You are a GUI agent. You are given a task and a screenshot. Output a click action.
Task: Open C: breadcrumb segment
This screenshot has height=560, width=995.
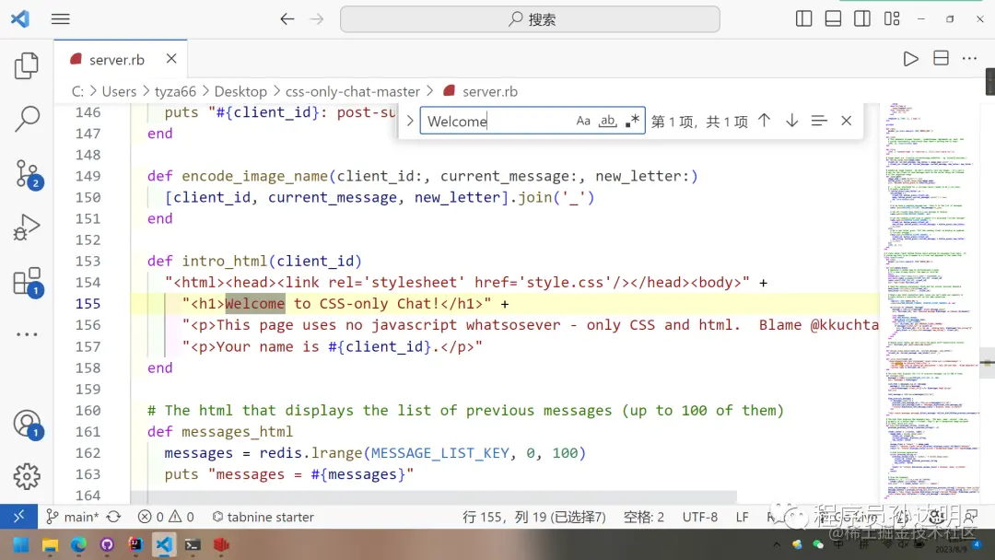point(77,91)
